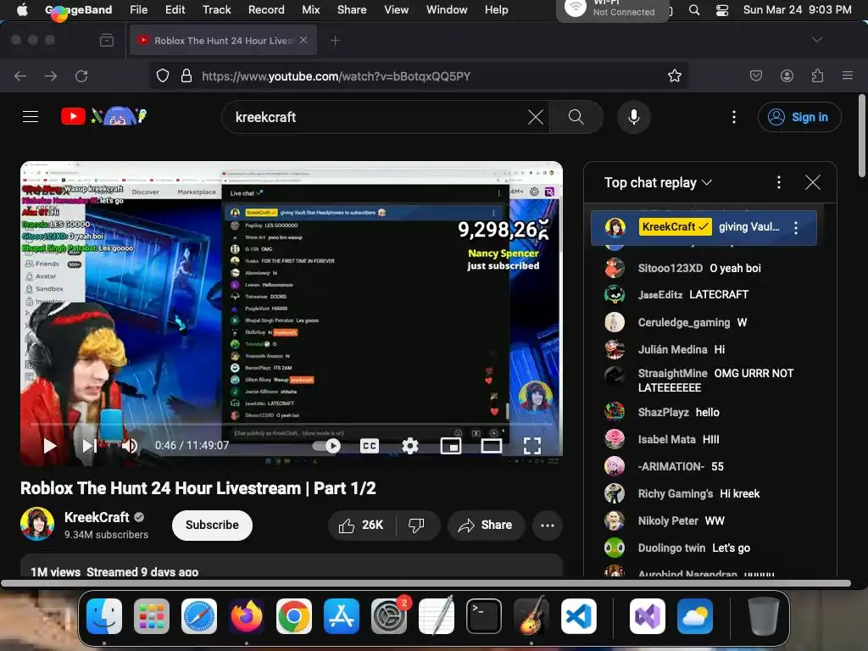Toggle theater mode
The width and height of the screenshot is (868, 651).
491,446
